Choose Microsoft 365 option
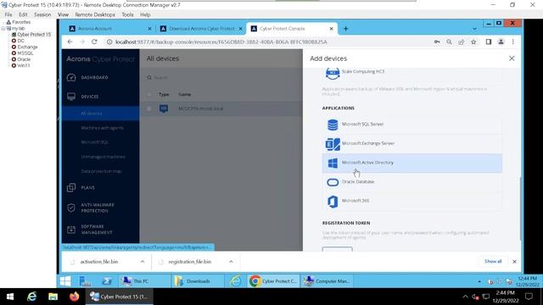Image resolution: width=543 pixels, height=305 pixels. [x=411, y=201]
